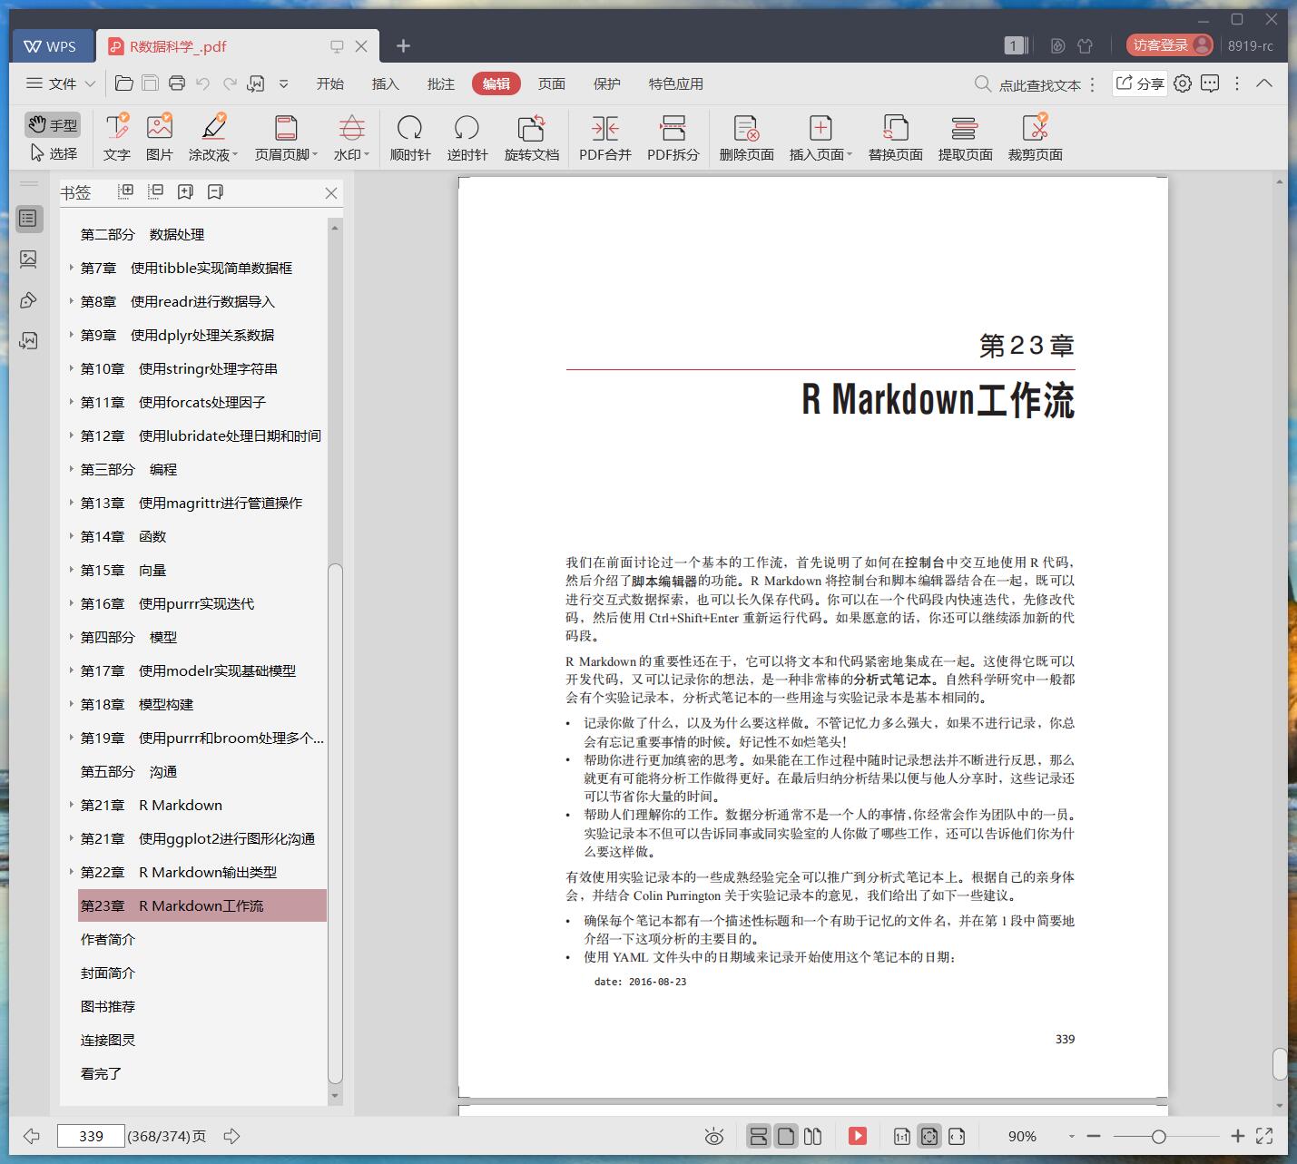Delete page (删除页面)
1297x1164 pixels.
coord(747,138)
